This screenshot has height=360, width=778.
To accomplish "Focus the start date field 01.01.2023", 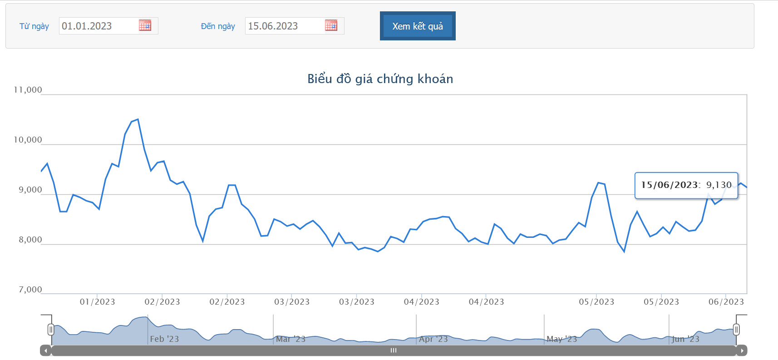I will point(98,26).
